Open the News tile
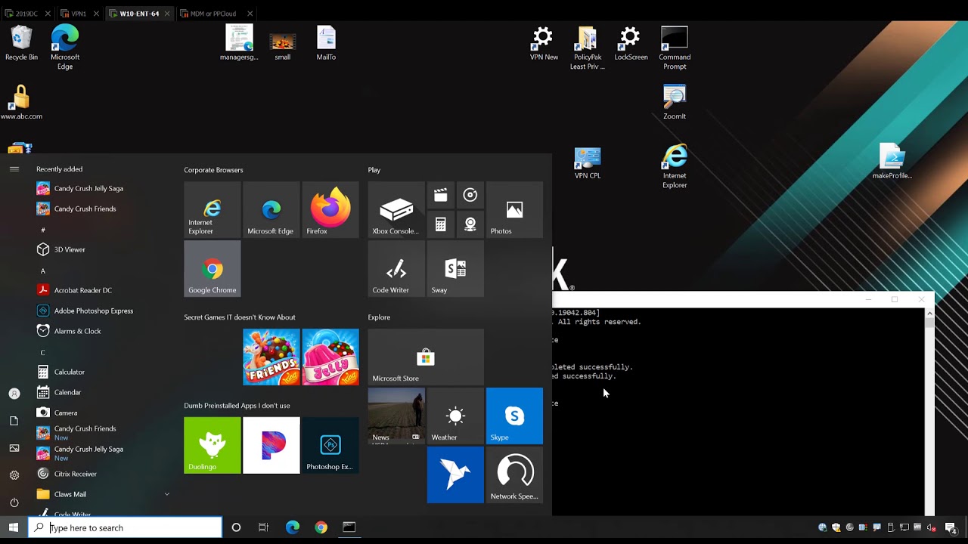 396,416
